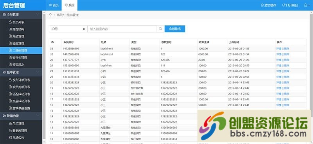This screenshot has width=313, height=144.
Task: Click the trash icon for 清空缓存
Action: pyautogui.click(x=262, y=5)
